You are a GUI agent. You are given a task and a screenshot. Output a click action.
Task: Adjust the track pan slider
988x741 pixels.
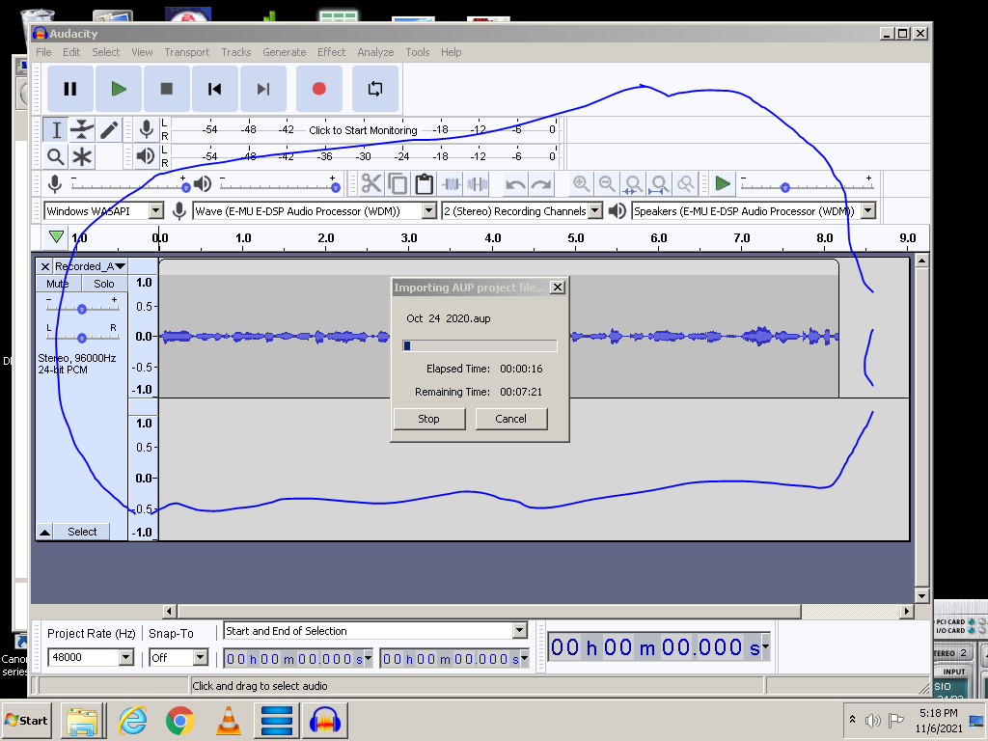tap(82, 338)
